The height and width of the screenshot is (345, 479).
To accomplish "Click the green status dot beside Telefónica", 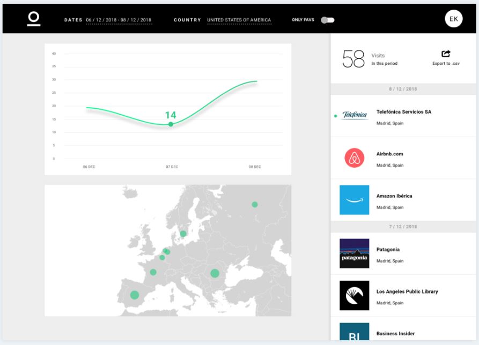I will click(335, 116).
